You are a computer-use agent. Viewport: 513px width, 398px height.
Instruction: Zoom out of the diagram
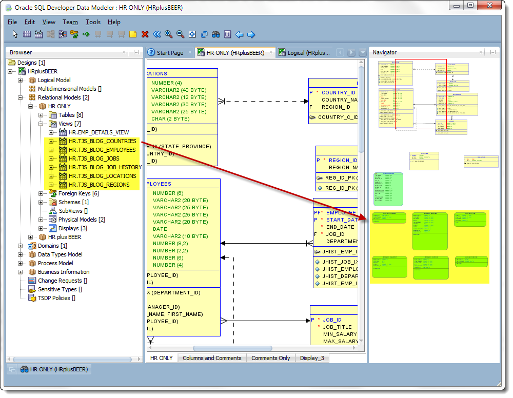(180, 34)
